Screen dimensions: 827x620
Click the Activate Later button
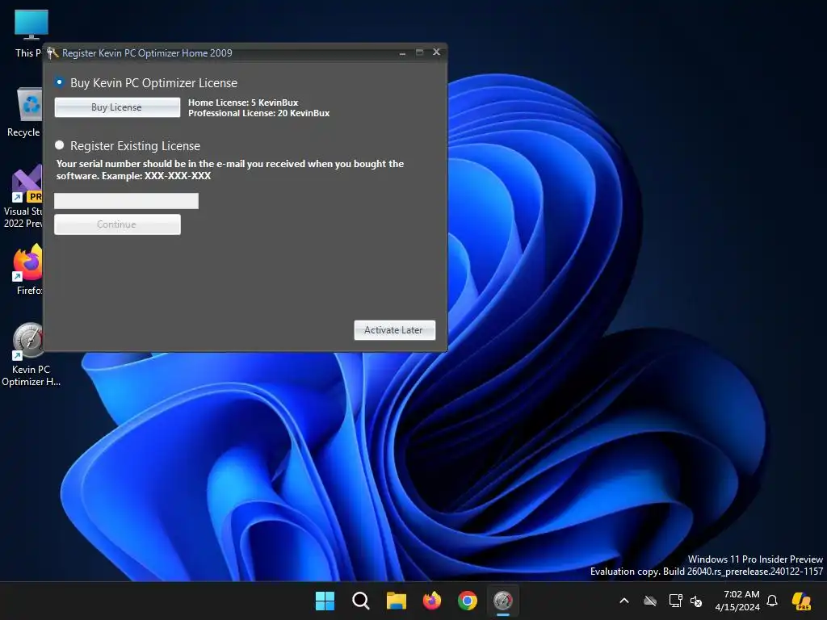[394, 330]
